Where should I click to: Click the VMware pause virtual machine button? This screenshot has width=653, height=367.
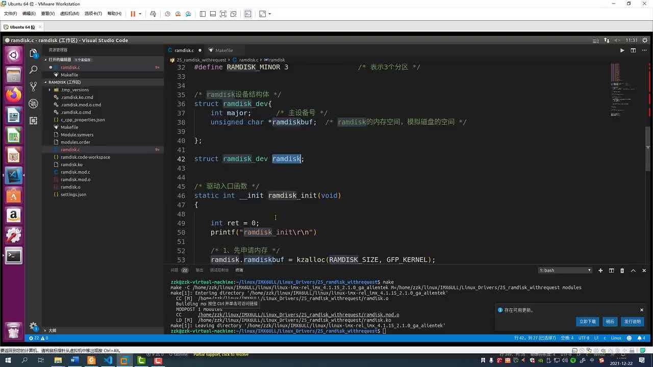pos(133,14)
